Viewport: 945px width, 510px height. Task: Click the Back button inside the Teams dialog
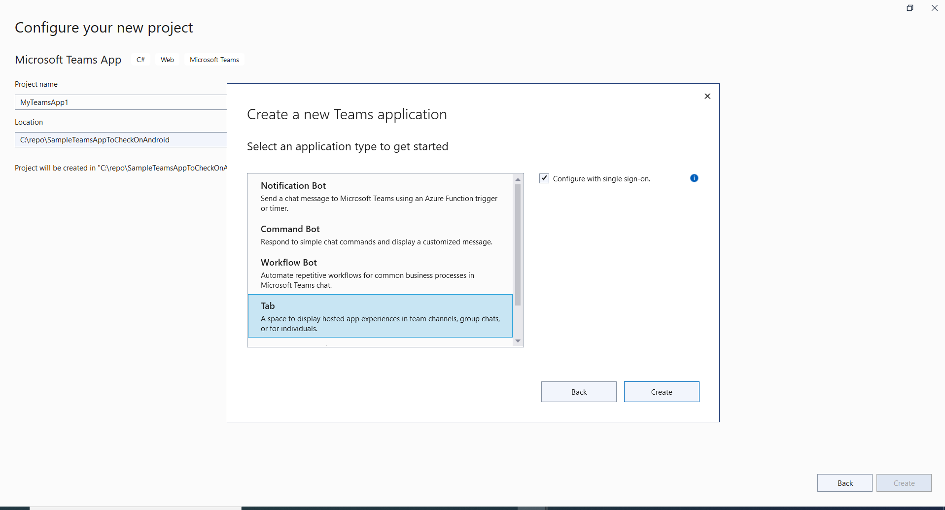click(x=578, y=391)
